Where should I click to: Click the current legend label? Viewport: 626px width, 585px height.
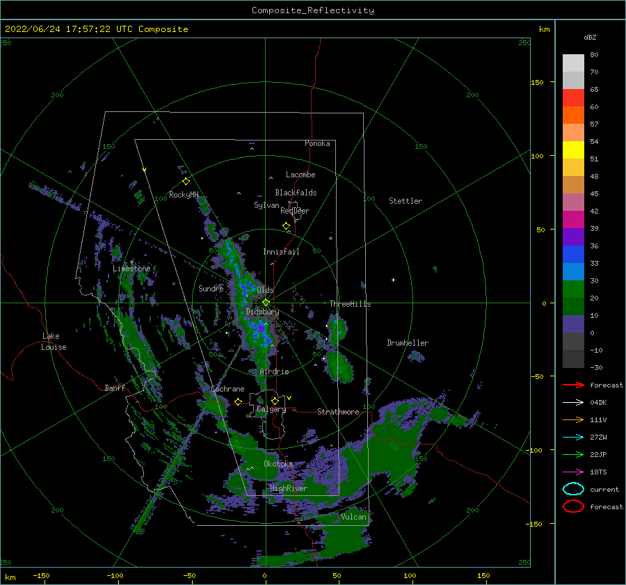tap(604, 489)
